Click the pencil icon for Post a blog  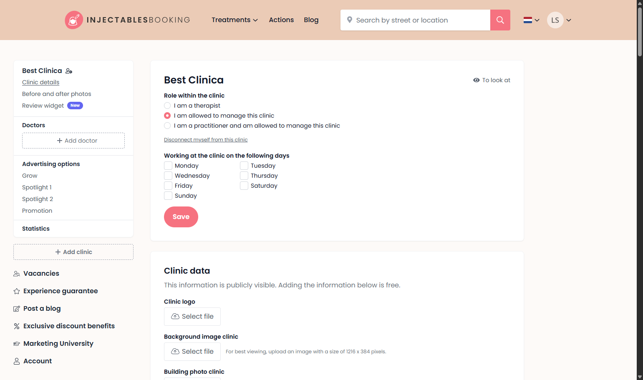pyautogui.click(x=17, y=309)
